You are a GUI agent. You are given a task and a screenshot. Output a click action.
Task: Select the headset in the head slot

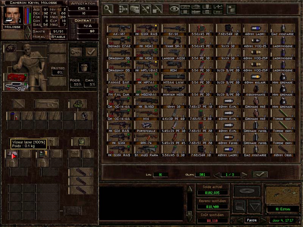tap(11, 48)
